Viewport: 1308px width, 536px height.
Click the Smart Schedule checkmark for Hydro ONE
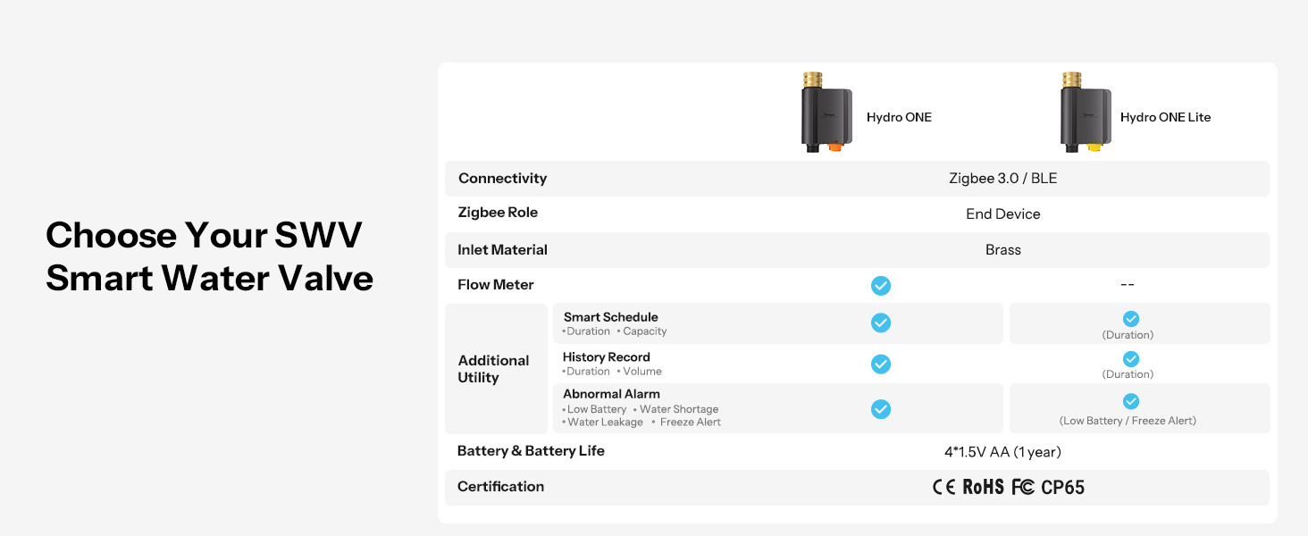click(x=881, y=322)
